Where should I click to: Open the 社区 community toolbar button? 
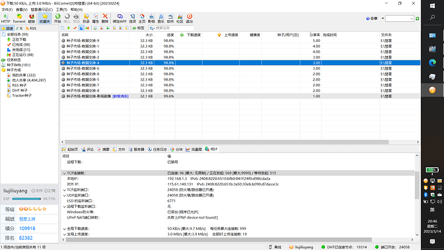[180, 19]
